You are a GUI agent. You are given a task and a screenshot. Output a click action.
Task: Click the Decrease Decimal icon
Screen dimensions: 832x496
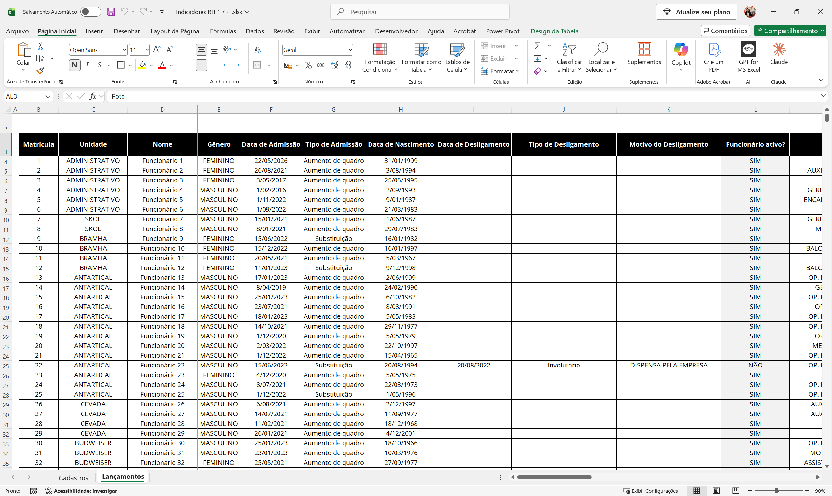click(347, 65)
